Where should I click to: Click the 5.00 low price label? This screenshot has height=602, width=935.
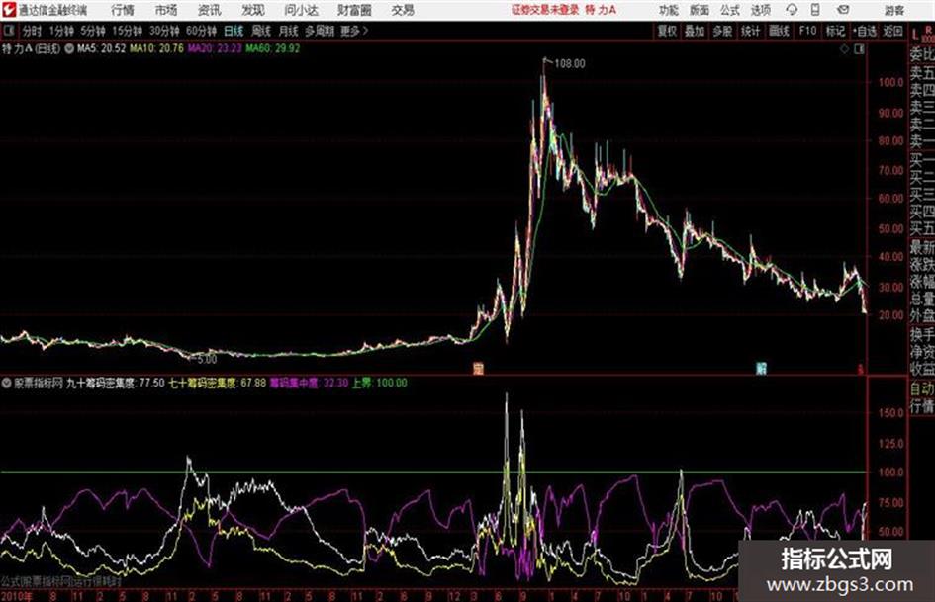(x=207, y=359)
